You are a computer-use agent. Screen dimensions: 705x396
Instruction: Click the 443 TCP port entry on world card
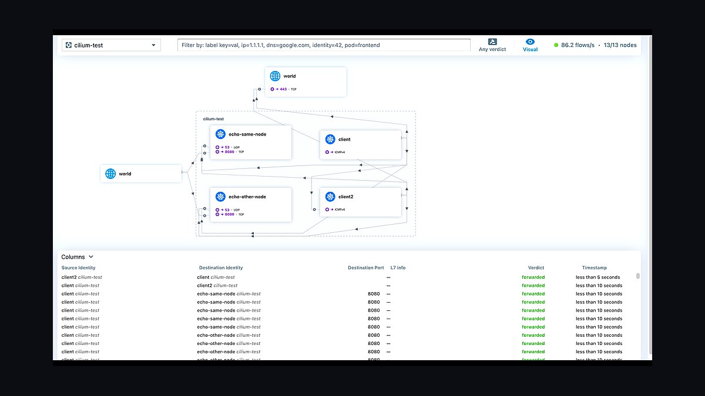[284, 89]
